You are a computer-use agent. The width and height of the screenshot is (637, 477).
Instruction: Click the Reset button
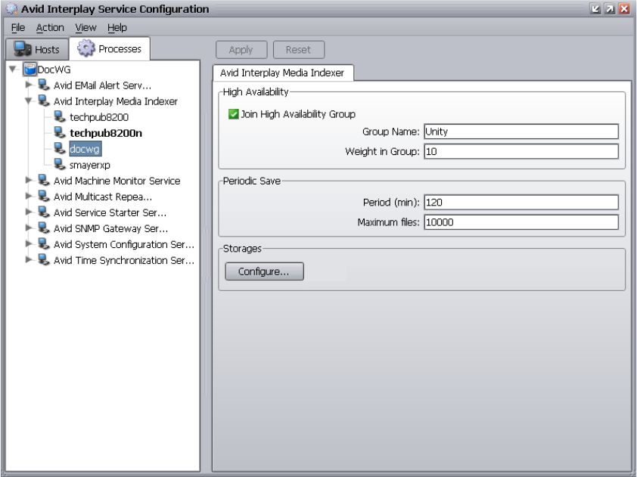click(299, 50)
